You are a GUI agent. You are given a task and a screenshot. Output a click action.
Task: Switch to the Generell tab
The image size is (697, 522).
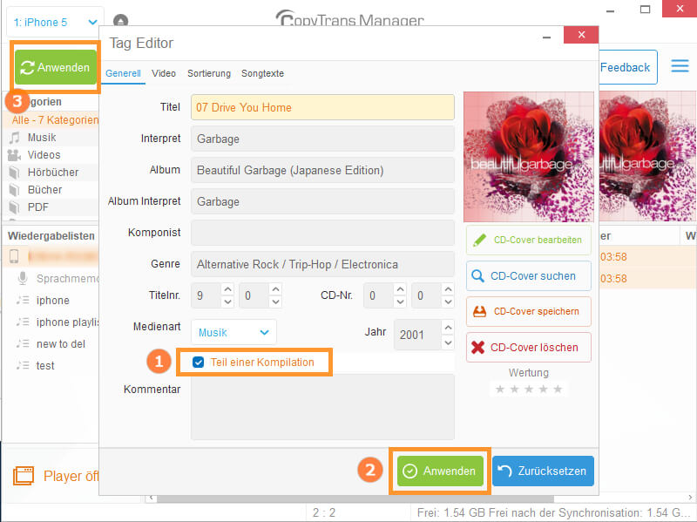123,73
